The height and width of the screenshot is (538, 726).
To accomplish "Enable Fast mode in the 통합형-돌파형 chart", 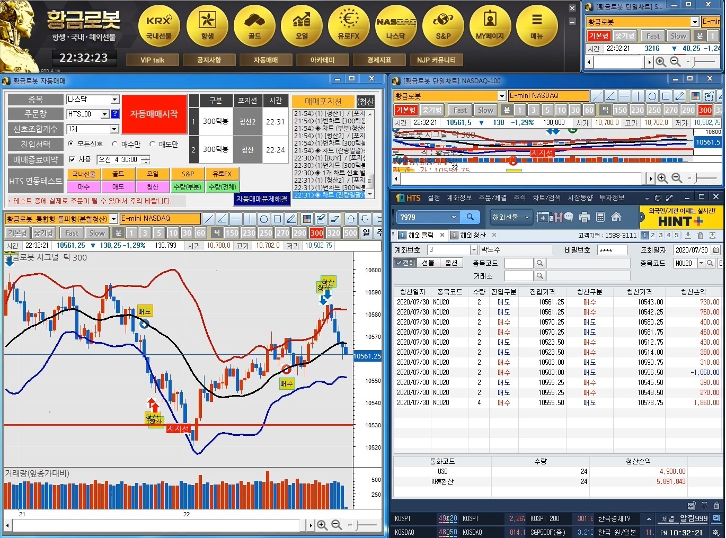I will pyautogui.click(x=72, y=233).
